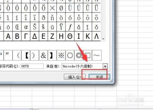Select lowercase í with acute accent
This screenshot has width=153, height=110.
pyautogui.click(x=17, y=17)
